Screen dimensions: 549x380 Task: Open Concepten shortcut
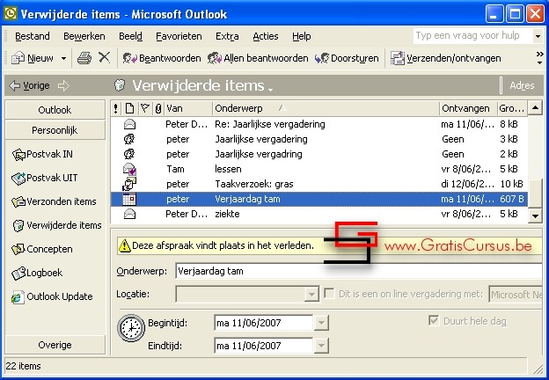pyautogui.click(x=42, y=250)
